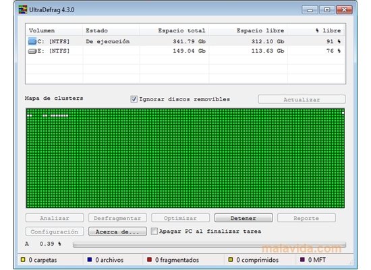Sort by Espacio total column header
Screen dimensions: 371x270
[174, 30]
